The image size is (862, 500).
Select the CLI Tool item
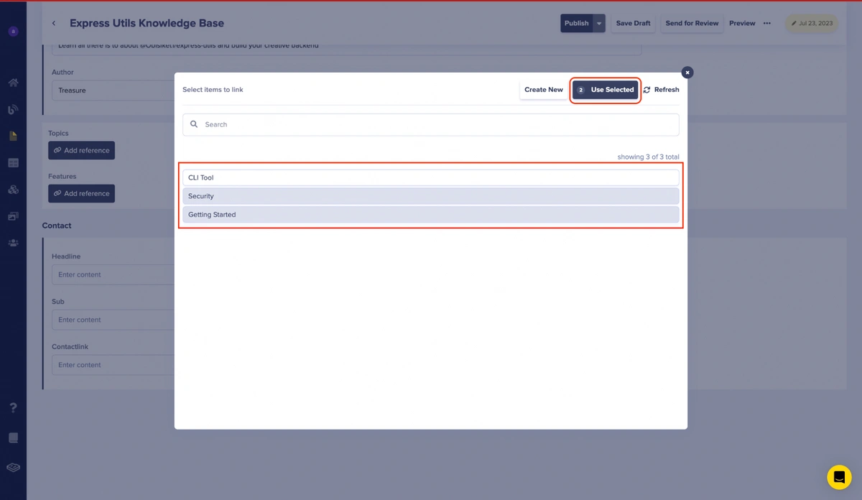(430, 177)
